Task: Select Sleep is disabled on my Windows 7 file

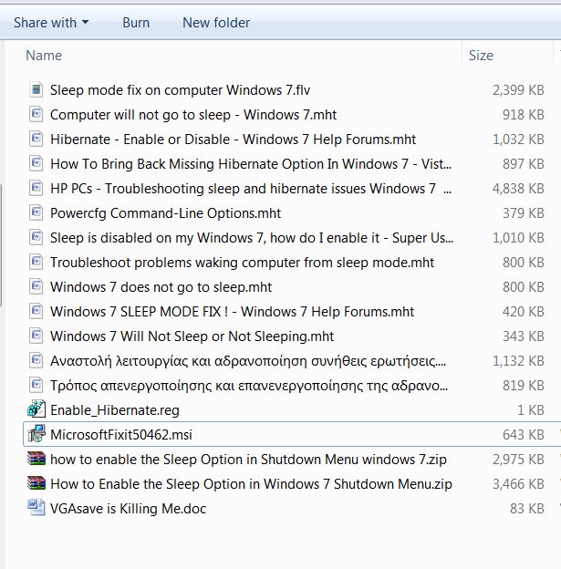Action: pos(251,237)
